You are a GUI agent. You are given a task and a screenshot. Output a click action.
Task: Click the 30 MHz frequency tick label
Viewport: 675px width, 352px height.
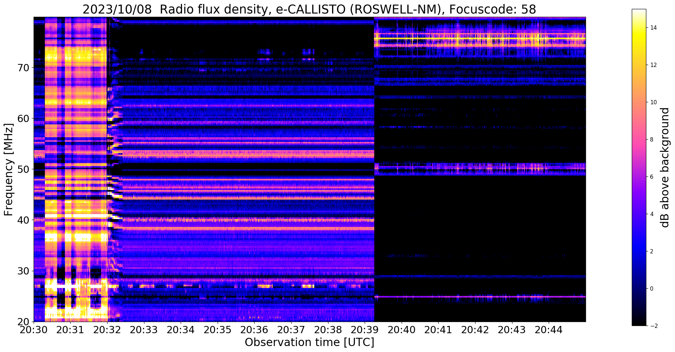click(x=23, y=271)
